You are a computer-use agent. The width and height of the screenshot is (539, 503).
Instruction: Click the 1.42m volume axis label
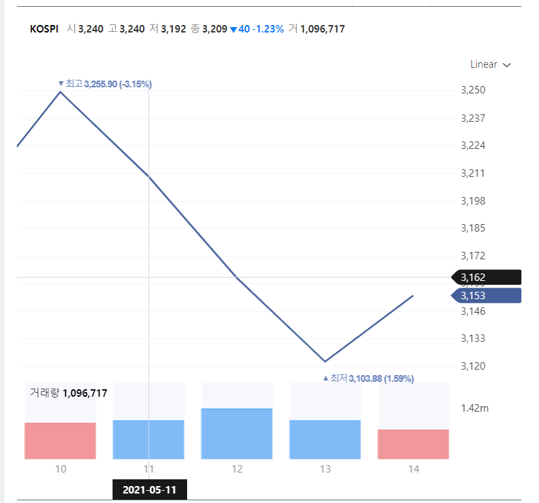(x=475, y=408)
